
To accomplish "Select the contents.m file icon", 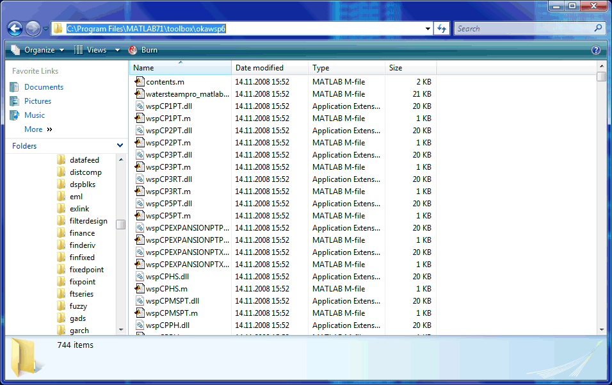I will 140,81.
